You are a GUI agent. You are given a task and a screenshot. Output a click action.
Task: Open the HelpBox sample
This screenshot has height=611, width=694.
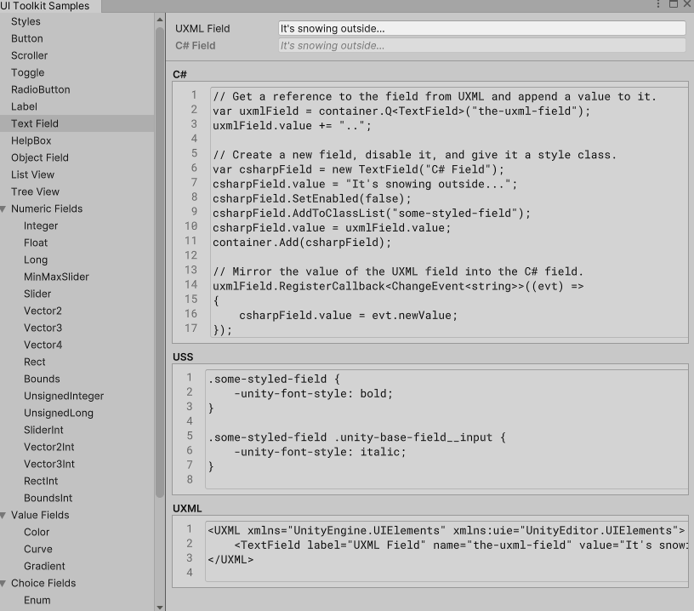click(x=31, y=140)
